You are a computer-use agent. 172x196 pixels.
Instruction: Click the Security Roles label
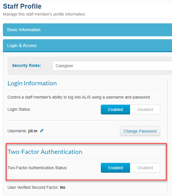pos(26,65)
